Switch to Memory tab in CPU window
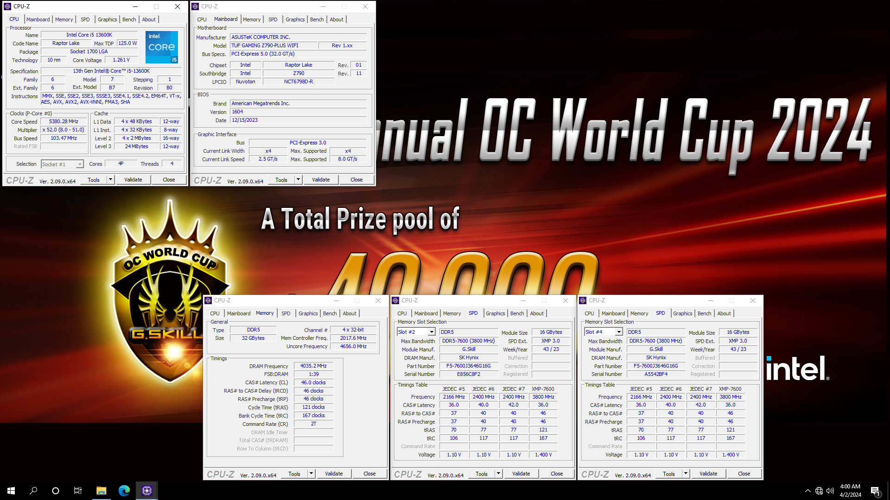Screen dimensions: 890x500 64,19
